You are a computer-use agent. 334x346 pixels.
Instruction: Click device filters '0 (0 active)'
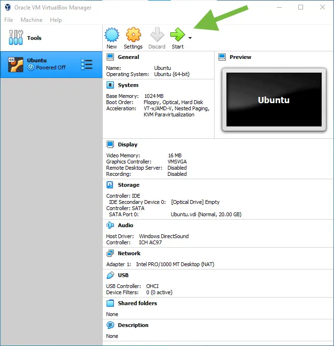[x=159, y=292]
